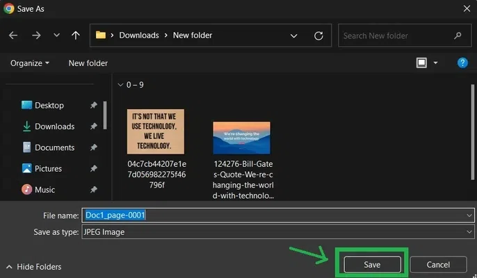
Task: Open Pictures in the sidebar
Action: [x=42, y=168]
